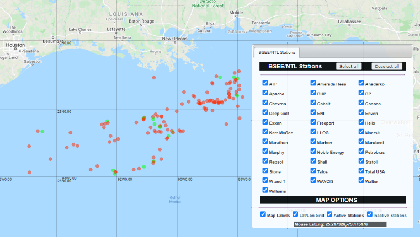Toggle the Conoco checkbox
Image resolution: width=420 pixels, height=237 pixels.
361,103
